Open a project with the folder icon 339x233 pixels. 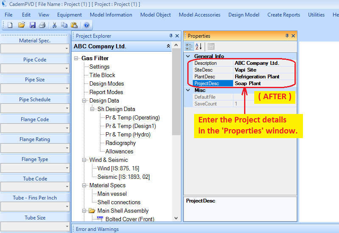coord(22,25)
